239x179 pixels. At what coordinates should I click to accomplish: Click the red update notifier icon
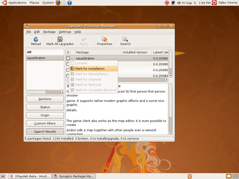coord(167,3)
